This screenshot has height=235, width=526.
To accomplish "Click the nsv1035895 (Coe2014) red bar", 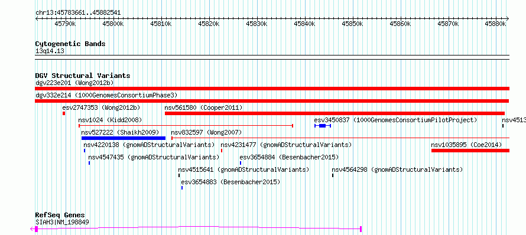I will 470,151.
